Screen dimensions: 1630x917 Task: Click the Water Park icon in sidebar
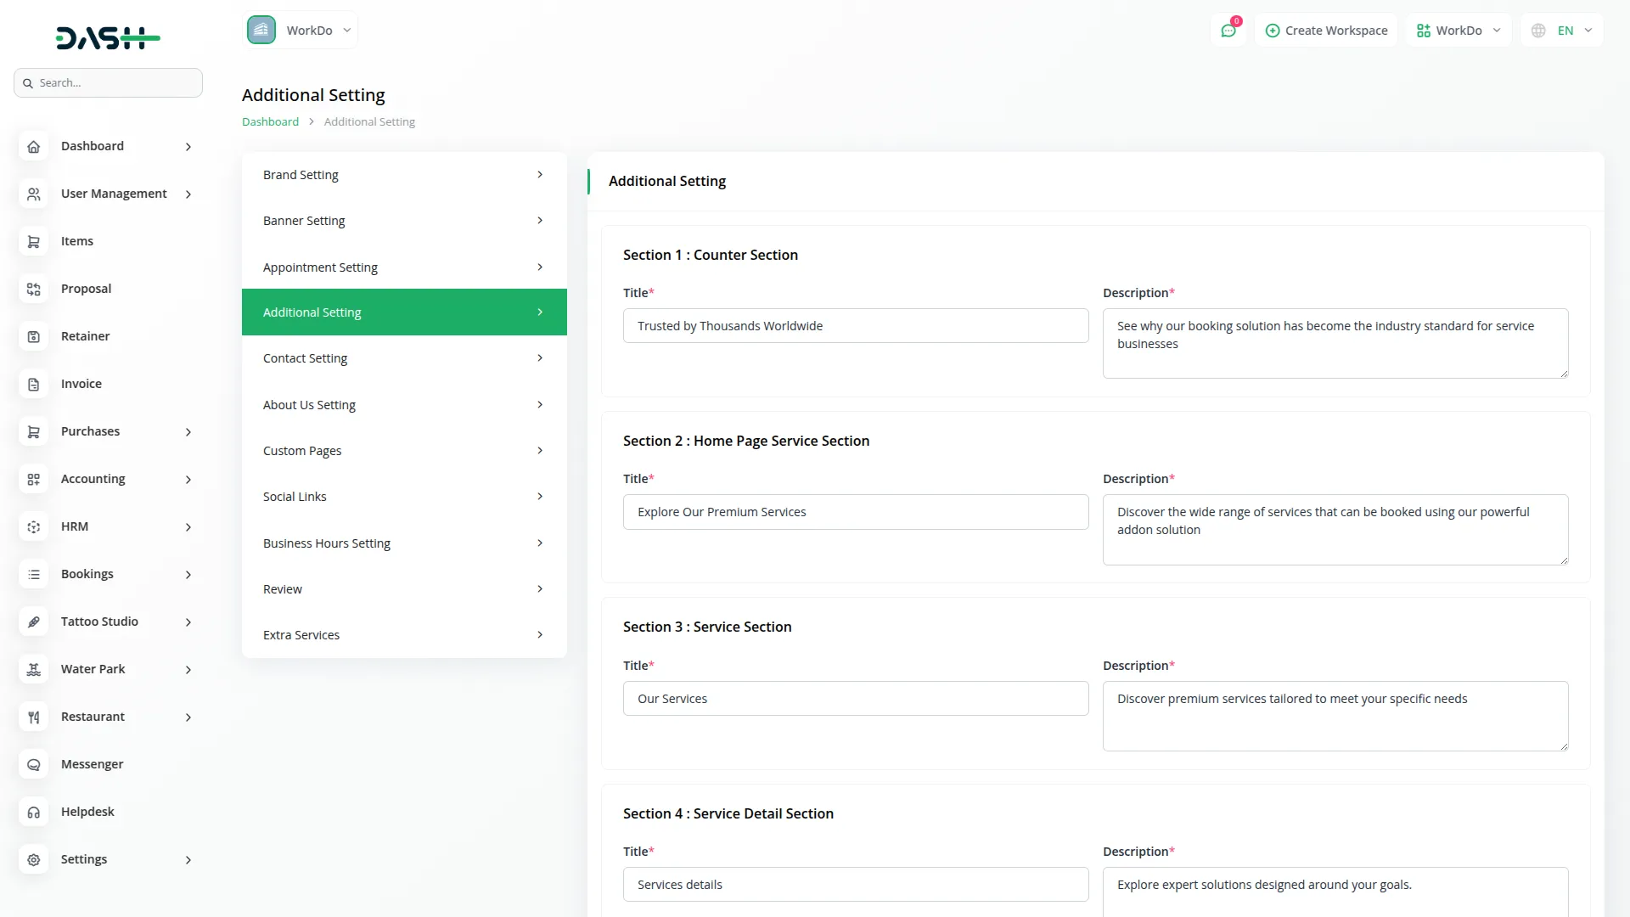pyautogui.click(x=33, y=669)
